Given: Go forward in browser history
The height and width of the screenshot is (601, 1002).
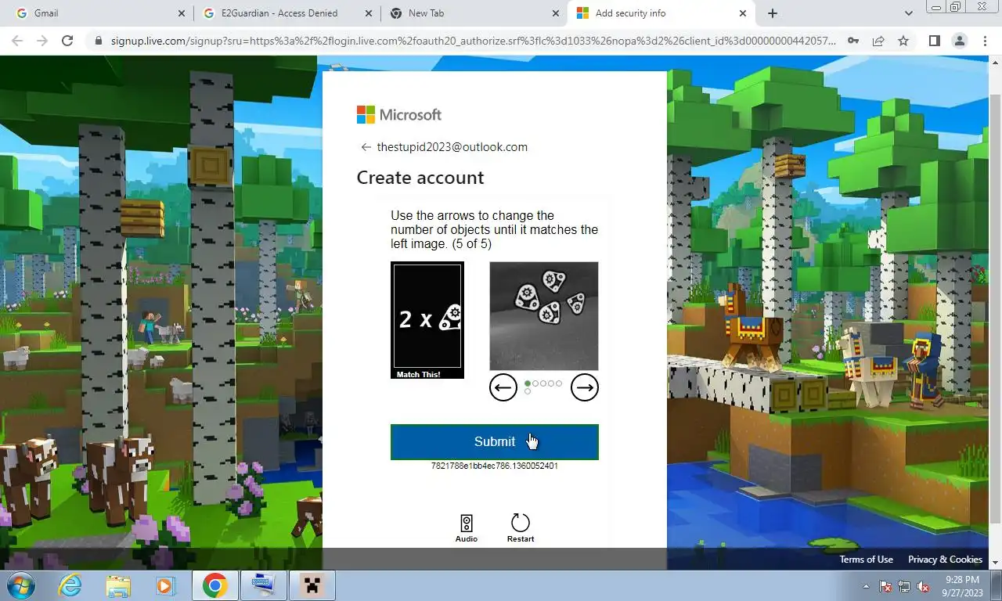Looking at the screenshot, I should (x=42, y=41).
